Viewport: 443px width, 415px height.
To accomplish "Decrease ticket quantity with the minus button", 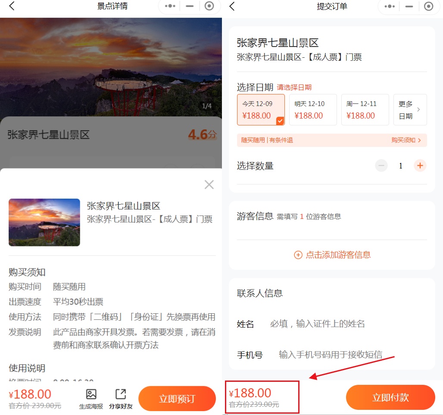I will pos(381,165).
